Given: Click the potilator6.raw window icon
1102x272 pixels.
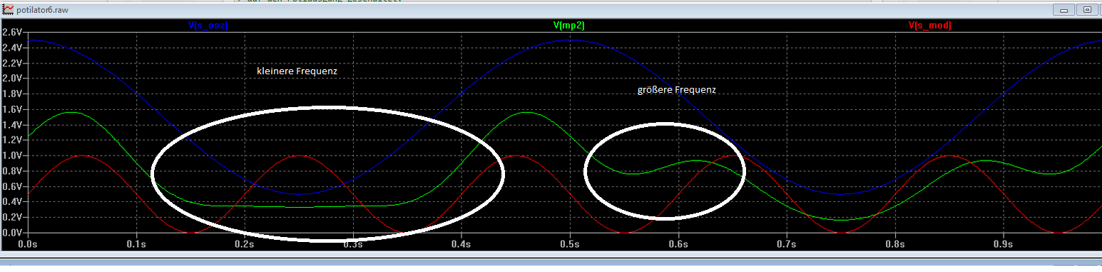Looking at the screenshot, I should tap(8, 9).
